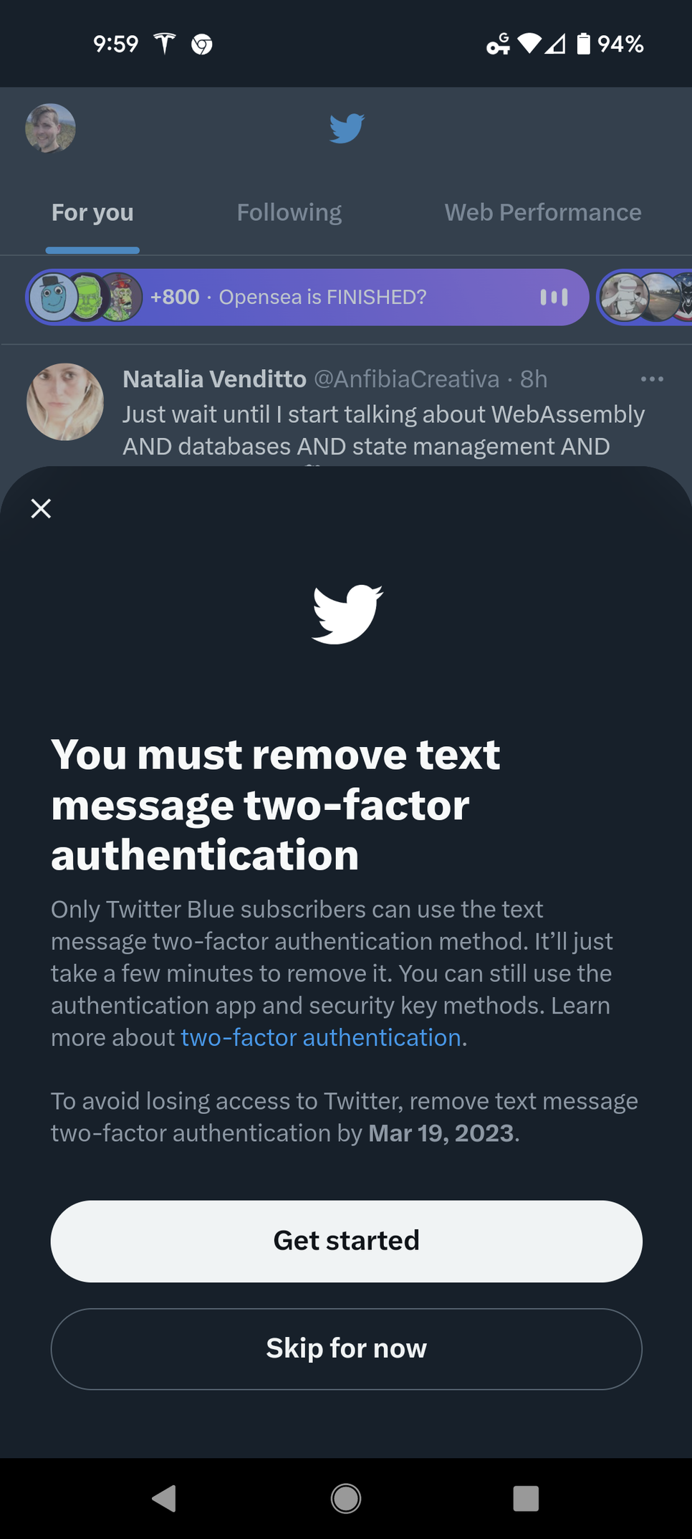Viewport: 692px width, 1539px height.
Task: Open profile avatar in top left
Action: [50, 128]
